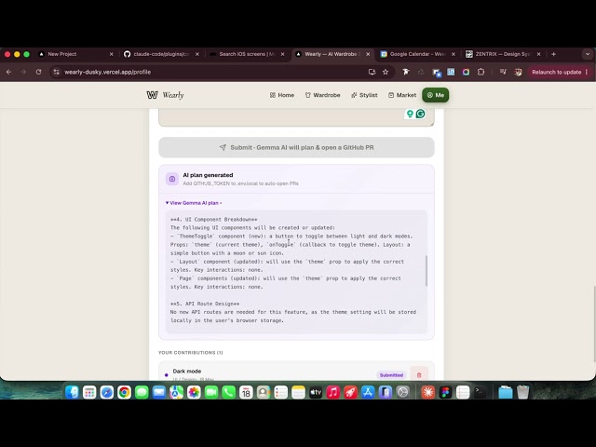596x447 pixels.
Task: Open Notes from the dock
Action: point(298,392)
